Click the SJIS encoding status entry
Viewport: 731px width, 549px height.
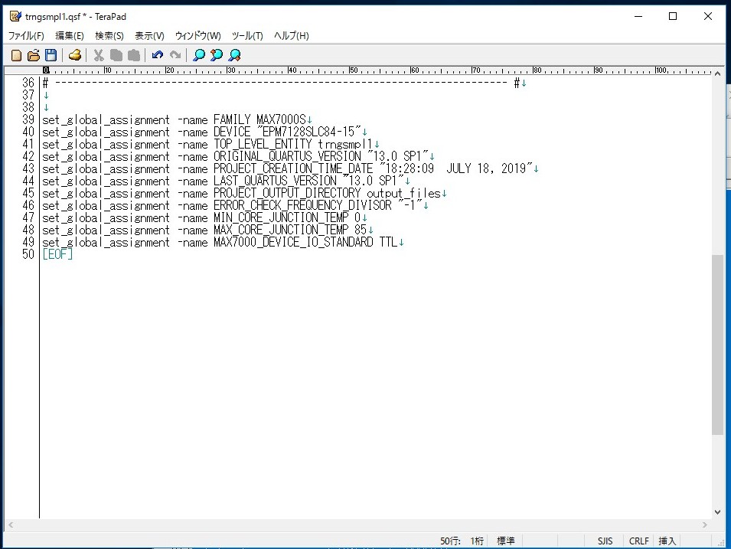tap(605, 541)
